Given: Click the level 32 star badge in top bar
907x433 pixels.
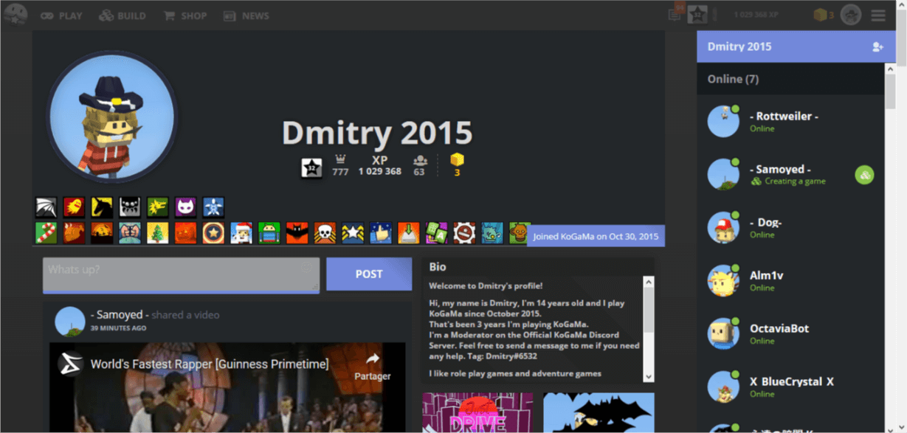Looking at the screenshot, I should pyautogui.click(x=697, y=14).
